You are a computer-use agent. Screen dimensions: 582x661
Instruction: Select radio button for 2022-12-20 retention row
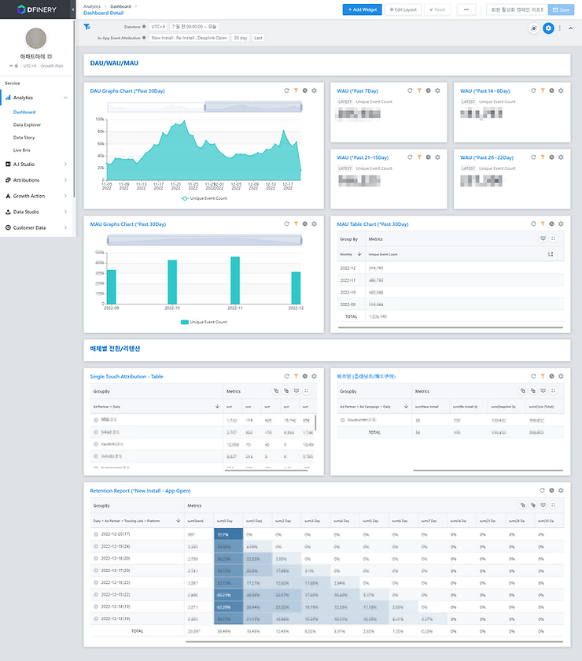96,534
